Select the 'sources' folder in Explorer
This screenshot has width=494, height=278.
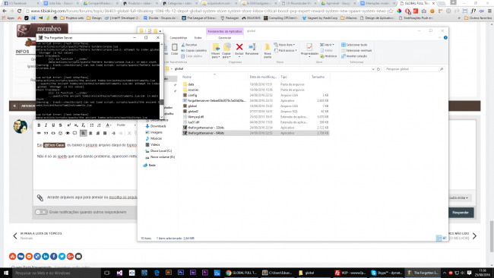click(x=193, y=90)
